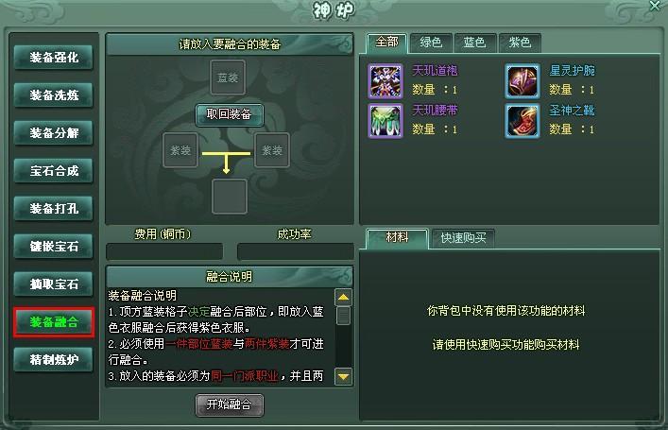Click the top 蓝装 equipment slot

coord(228,77)
